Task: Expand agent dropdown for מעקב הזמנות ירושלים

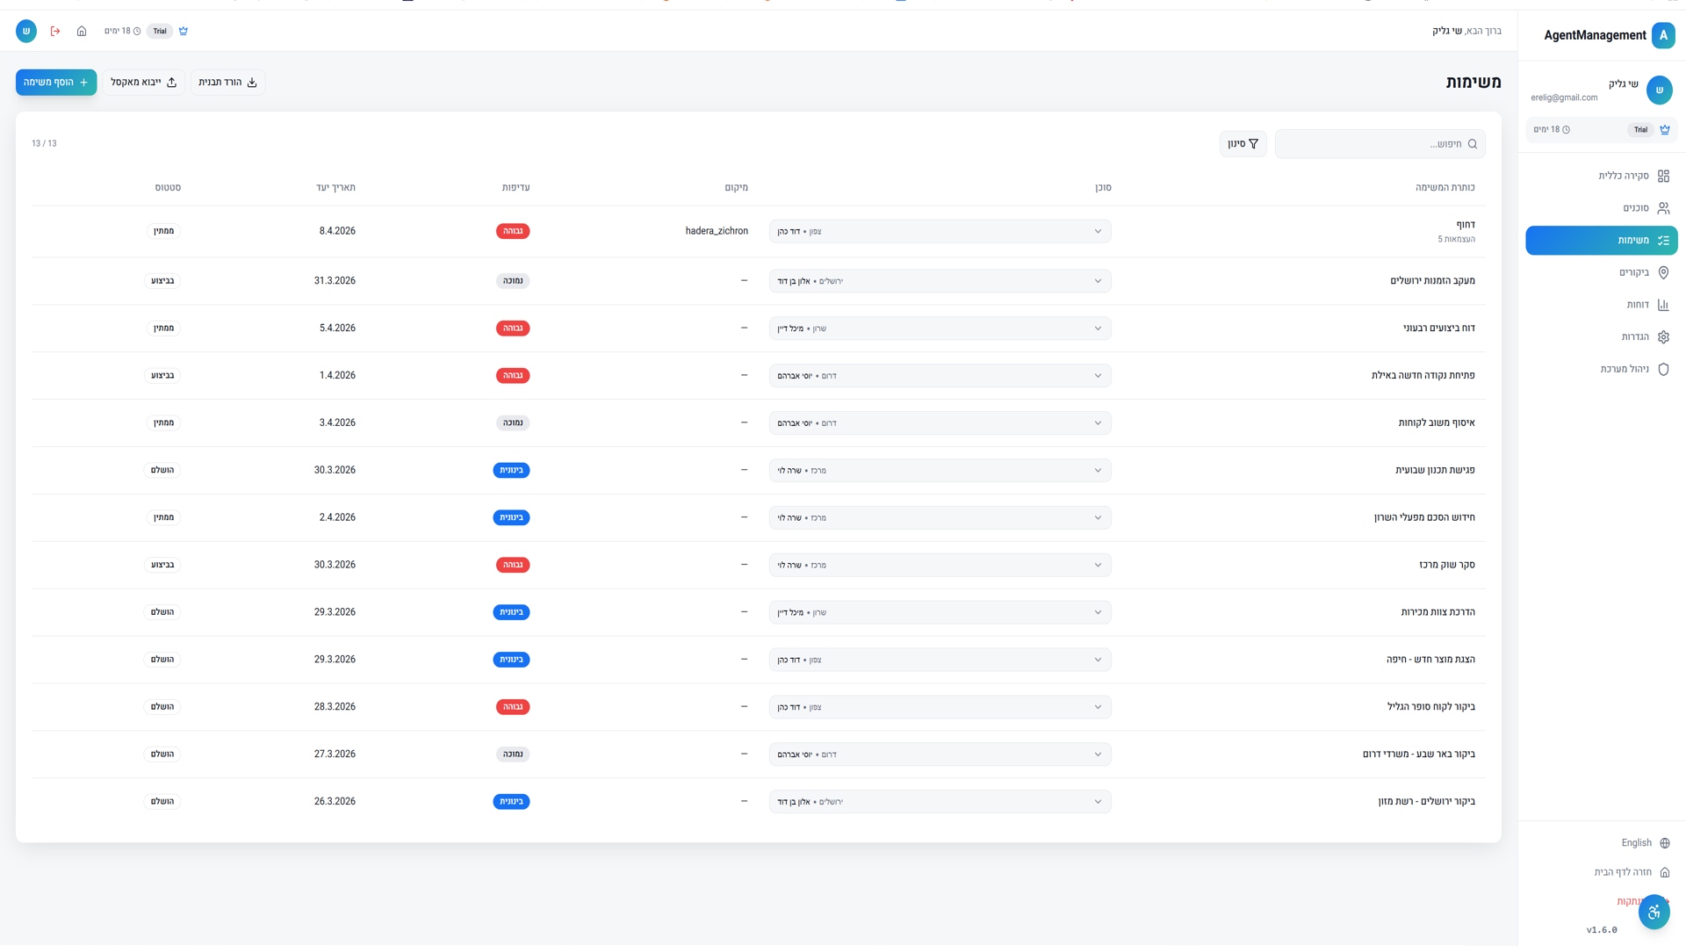Action: 940,281
